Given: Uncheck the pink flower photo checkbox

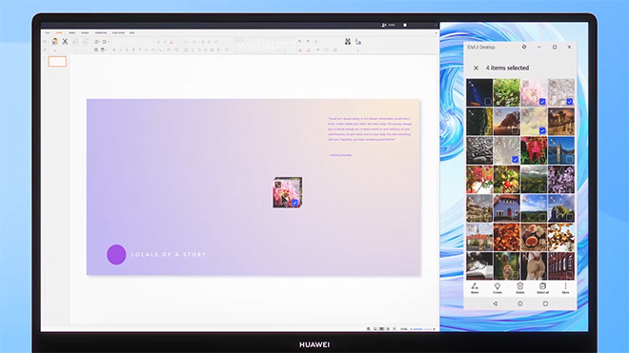Looking at the screenshot, I should pyautogui.click(x=542, y=102).
